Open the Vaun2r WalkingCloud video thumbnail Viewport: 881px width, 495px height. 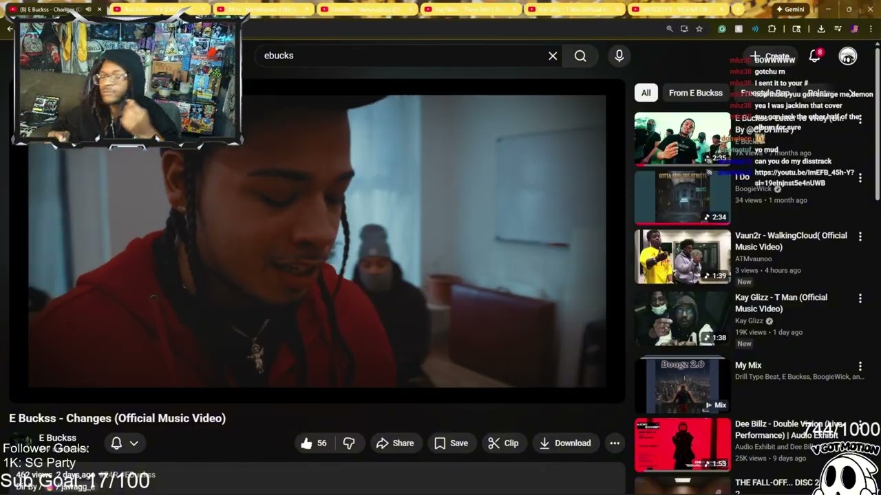click(x=682, y=256)
